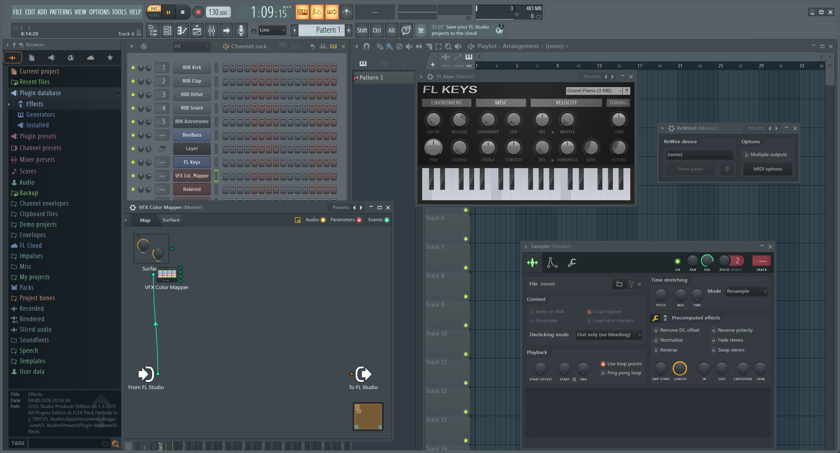
Task: Open the Sampler wrench miscellaneous settings
Action: [572, 262]
